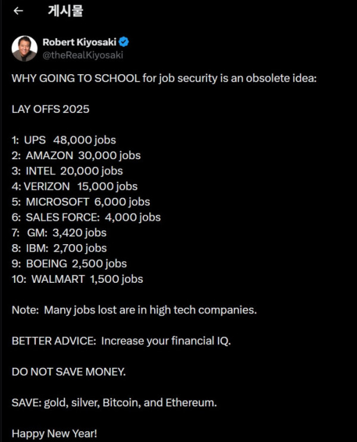Image resolution: width=357 pixels, height=442 pixels.
Task: Select the WALMART 1,500 jobs line
Action: pyautogui.click(x=77, y=279)
